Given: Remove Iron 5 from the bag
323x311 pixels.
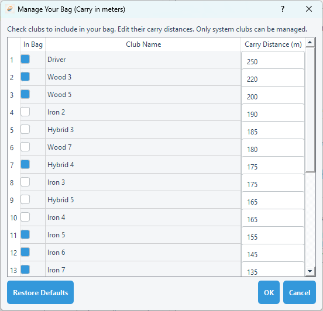Looking at the screenshot, I should [25, 234].
